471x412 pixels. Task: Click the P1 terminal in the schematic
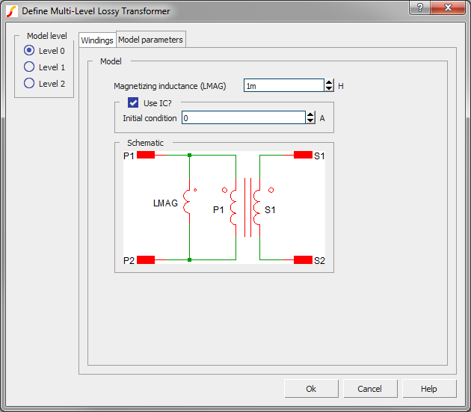point(146,155)
